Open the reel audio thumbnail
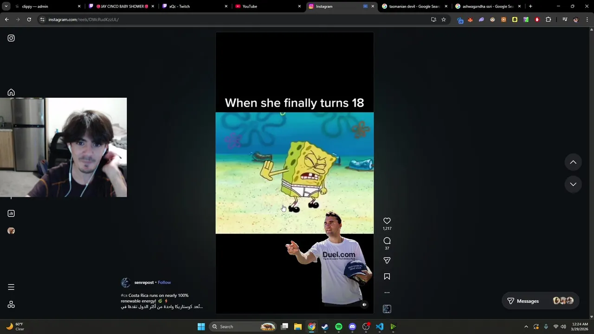Screen dimensions: 594x334 click(x=387, y=309)
